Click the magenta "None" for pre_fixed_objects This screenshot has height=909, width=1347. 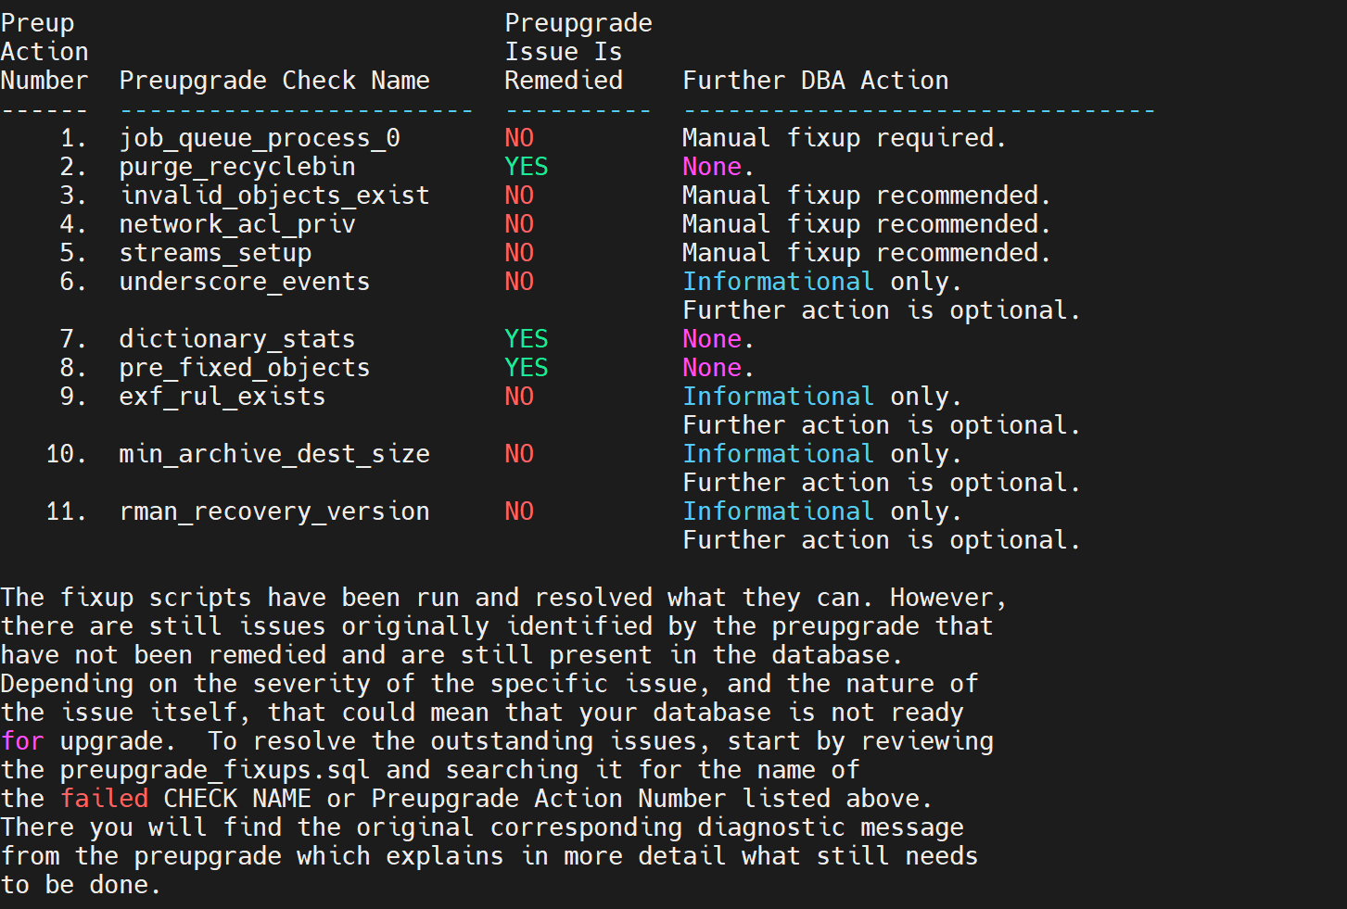tap(712, 368)
